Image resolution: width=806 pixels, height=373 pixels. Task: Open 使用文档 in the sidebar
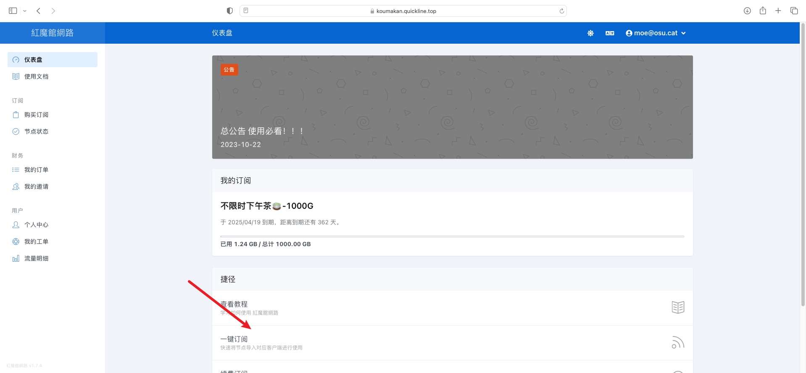point(36,76)
